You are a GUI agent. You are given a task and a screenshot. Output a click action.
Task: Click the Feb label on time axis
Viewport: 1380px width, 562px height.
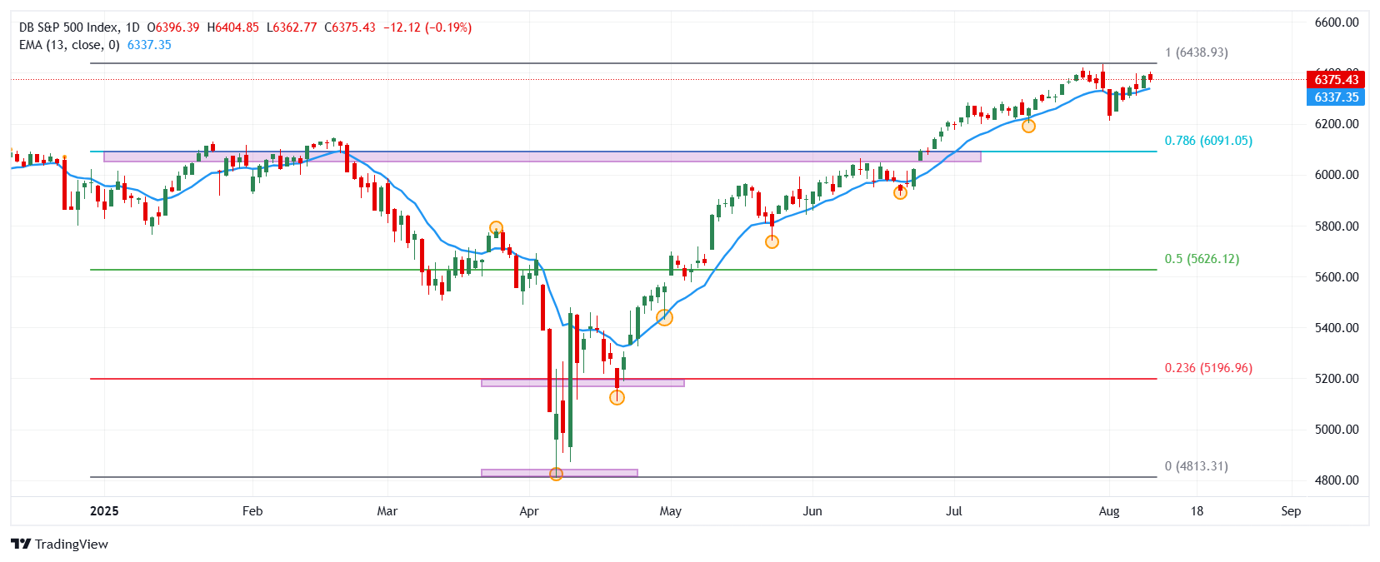click(252, 511)
